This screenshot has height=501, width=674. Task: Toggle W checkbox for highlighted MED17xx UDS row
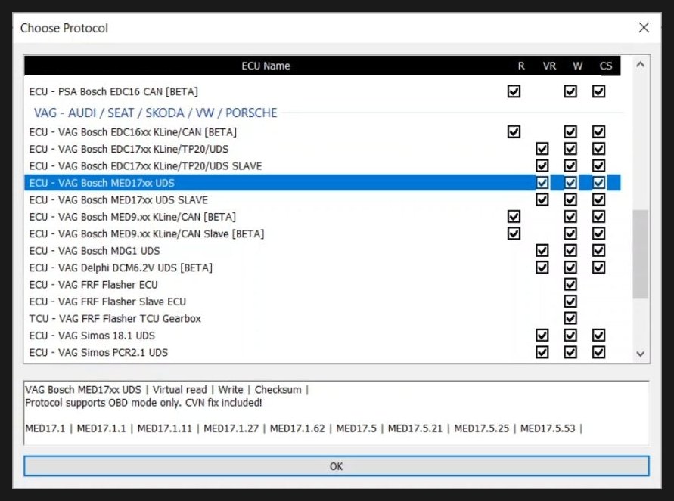570,183
